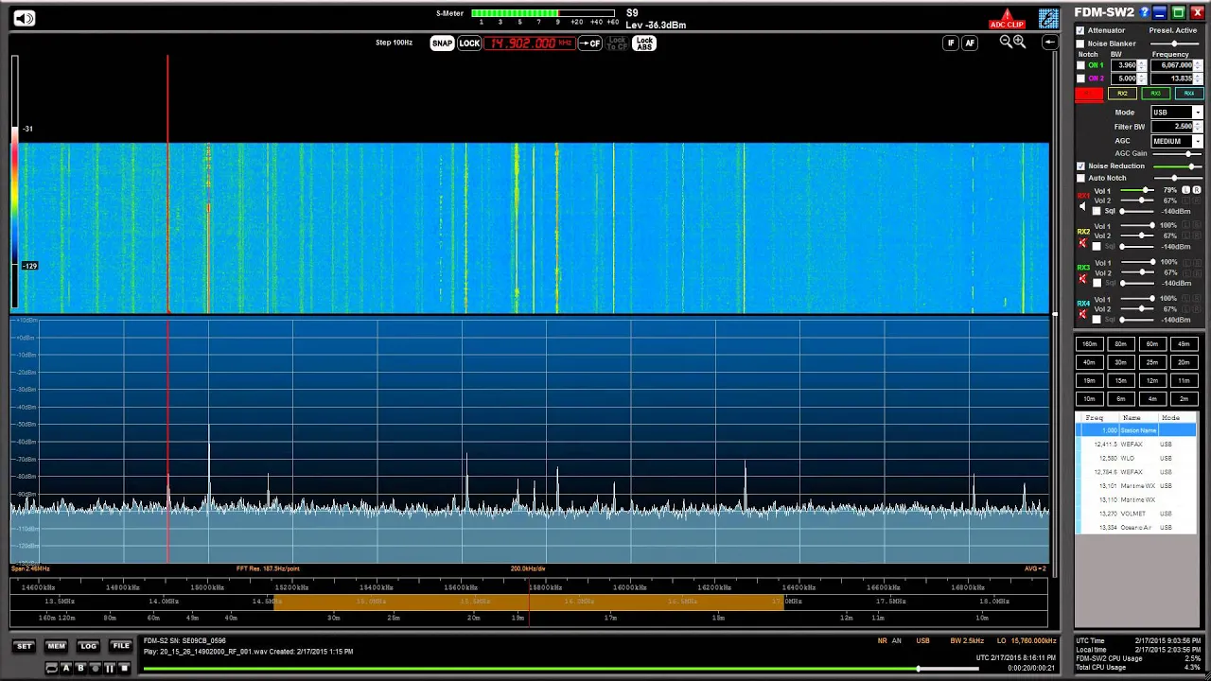Click the SNAP tuning button
The width and height of the screenshot is (1211, 681).
coord(442,44)
